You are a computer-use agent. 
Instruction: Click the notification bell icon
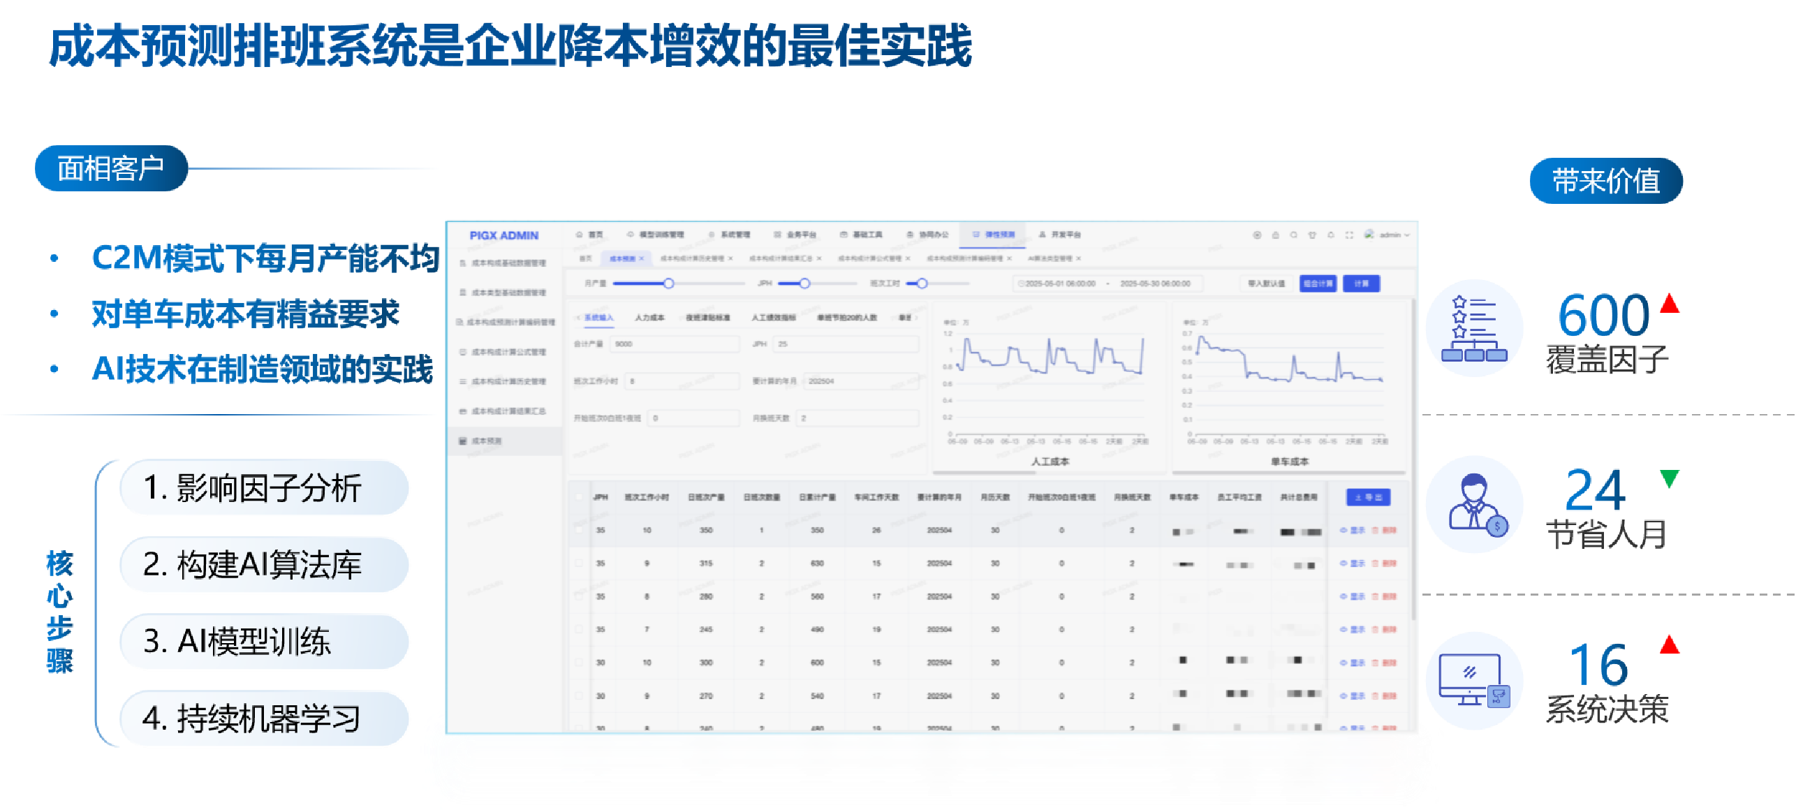[x=1330, y=235]
